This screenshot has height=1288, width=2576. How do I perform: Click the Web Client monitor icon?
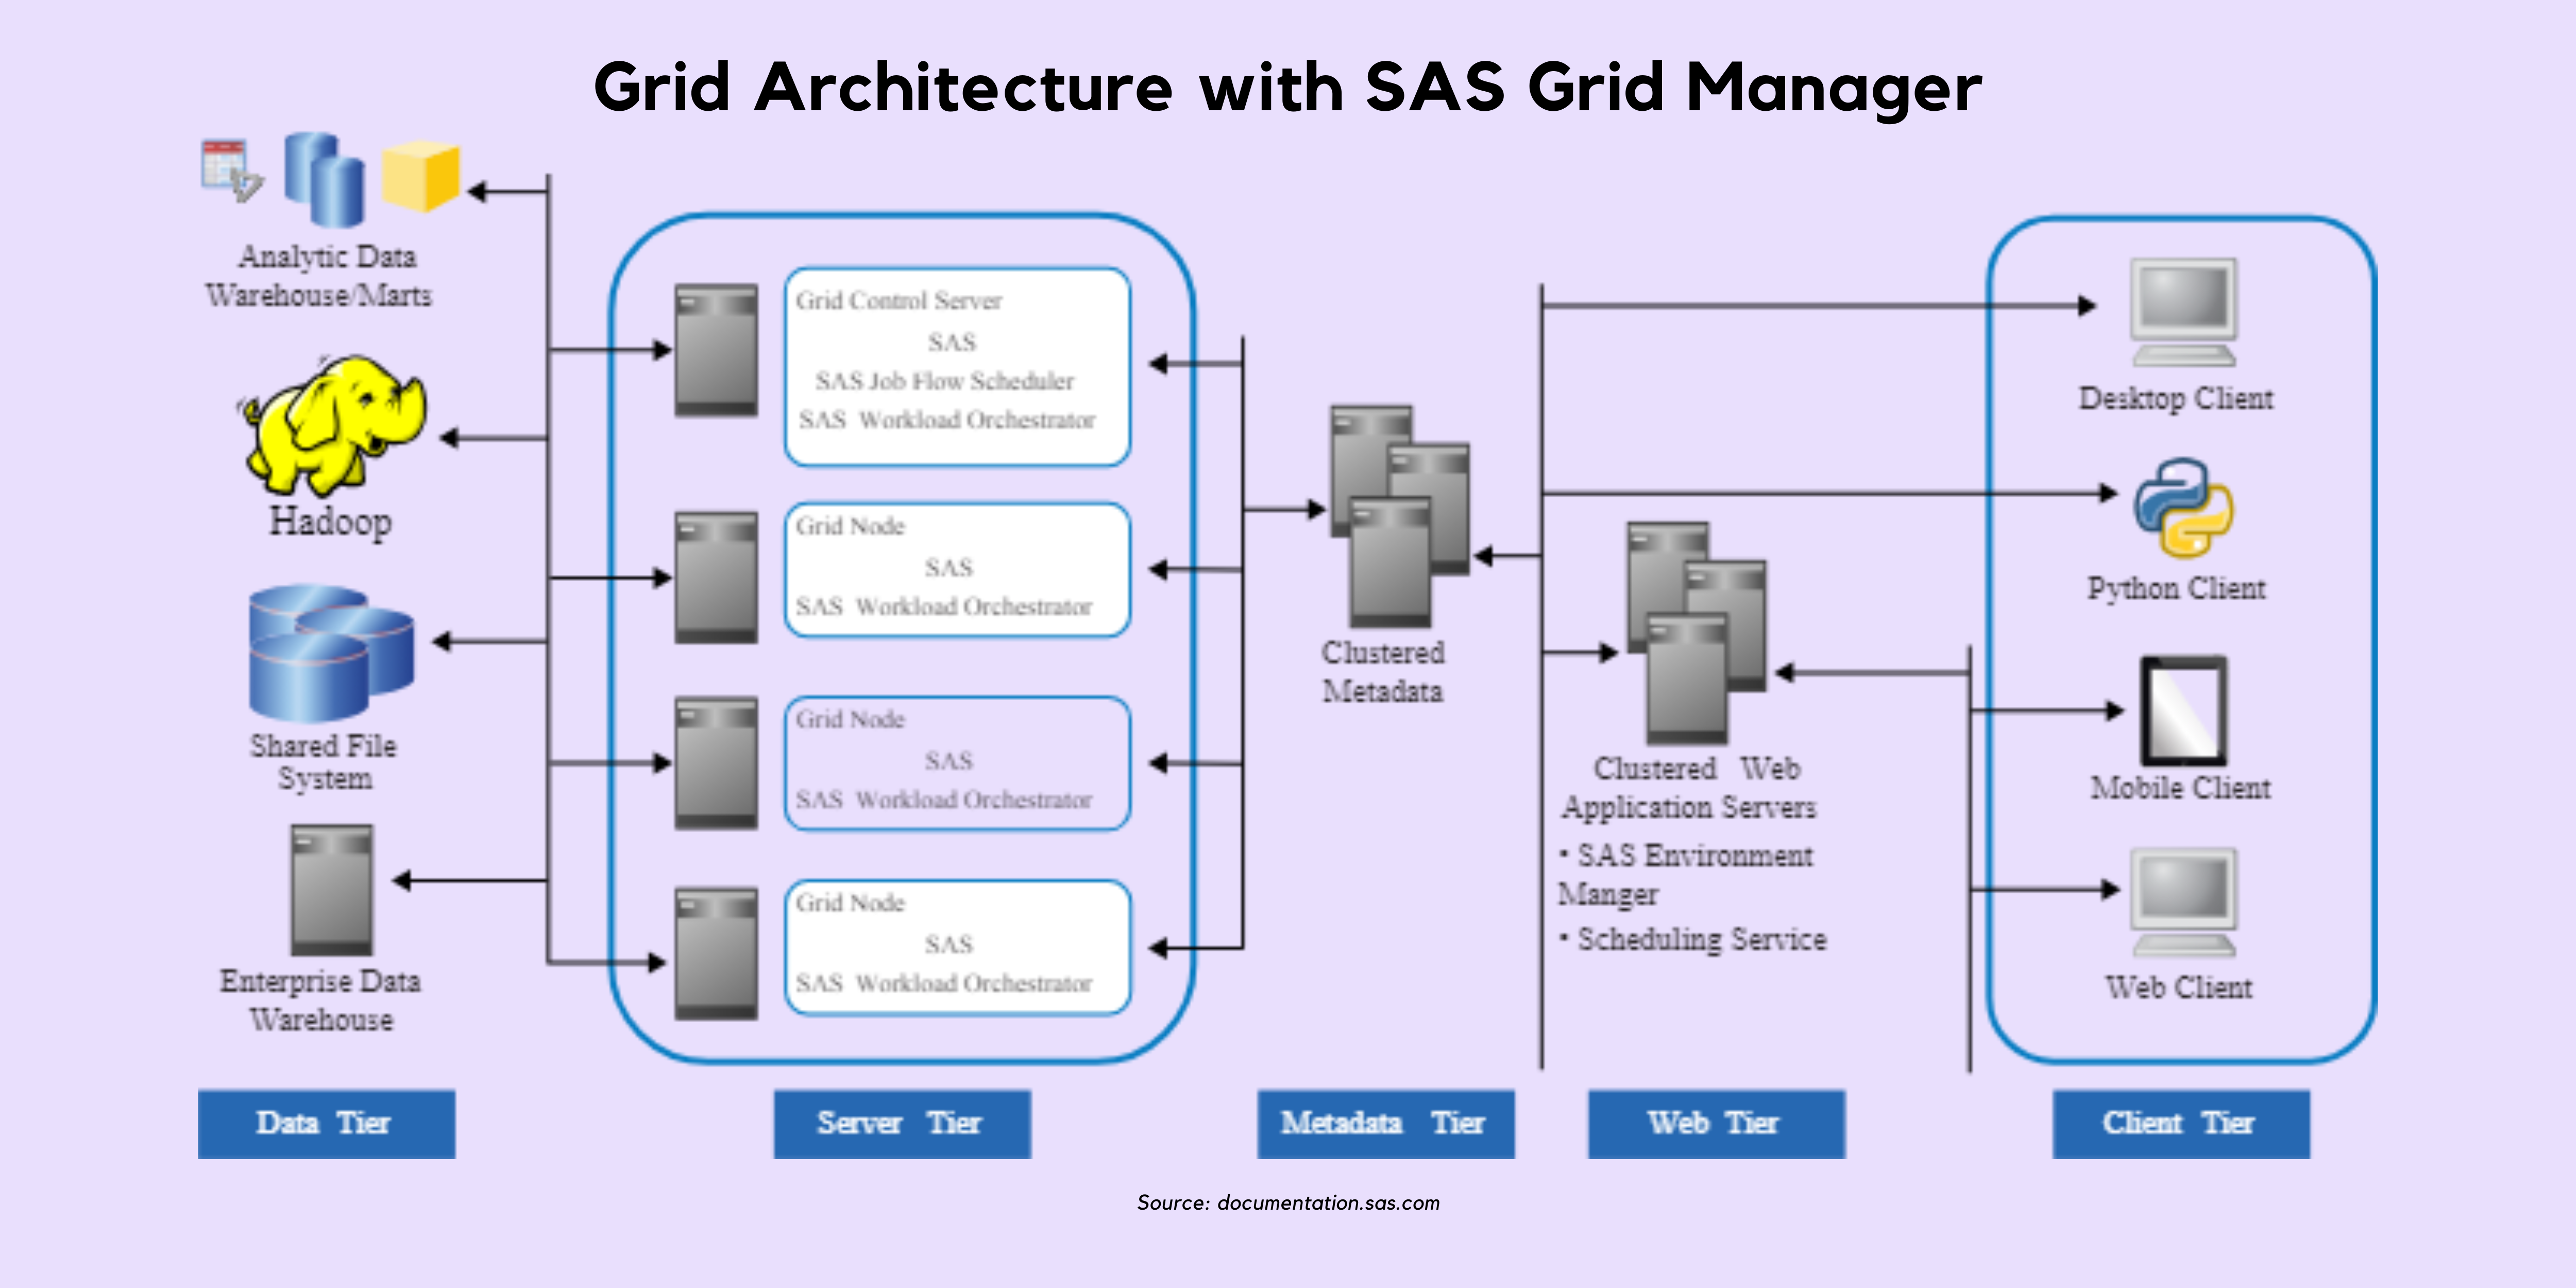pos(2184,902)
